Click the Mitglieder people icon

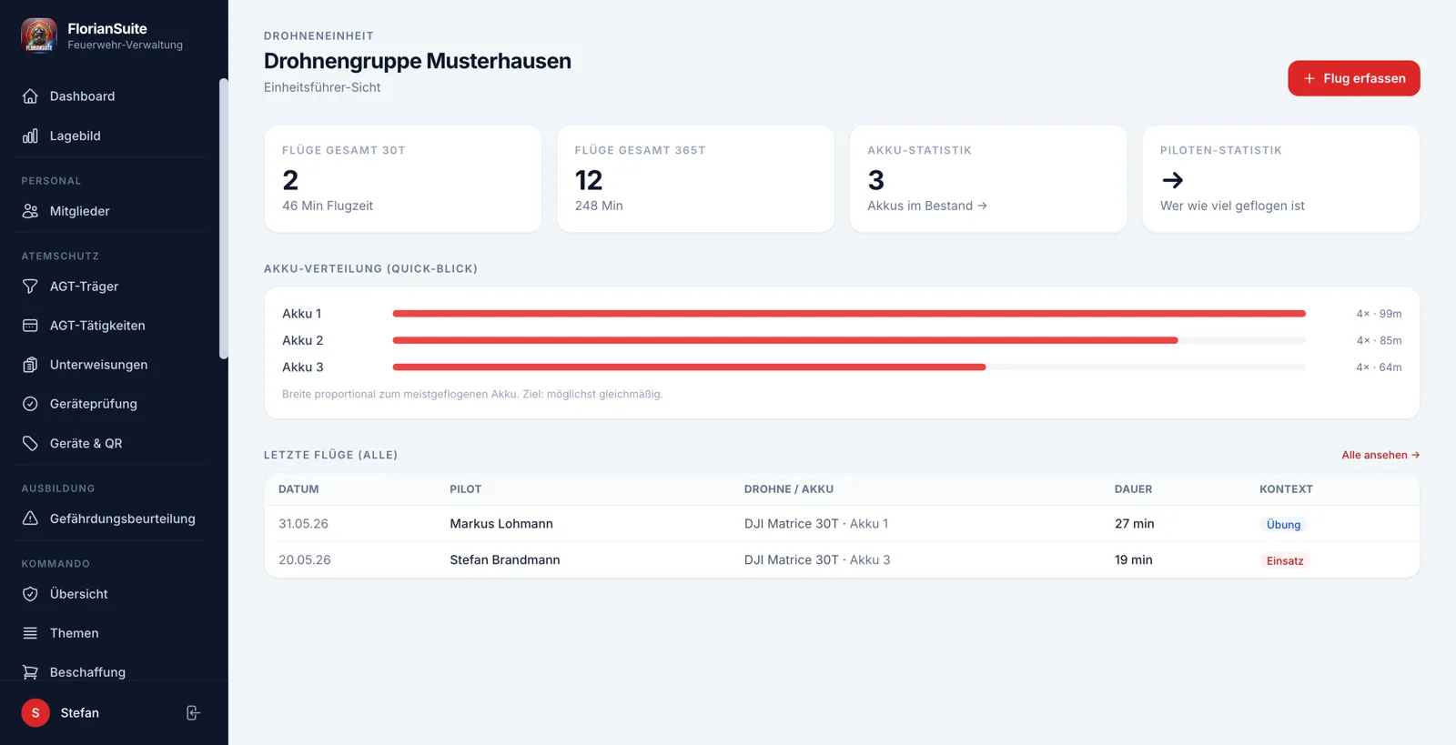pyautogui.click(x=30, y=211)
